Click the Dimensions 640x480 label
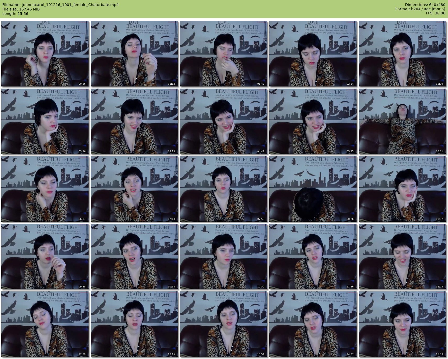 [x=425, y=5]
